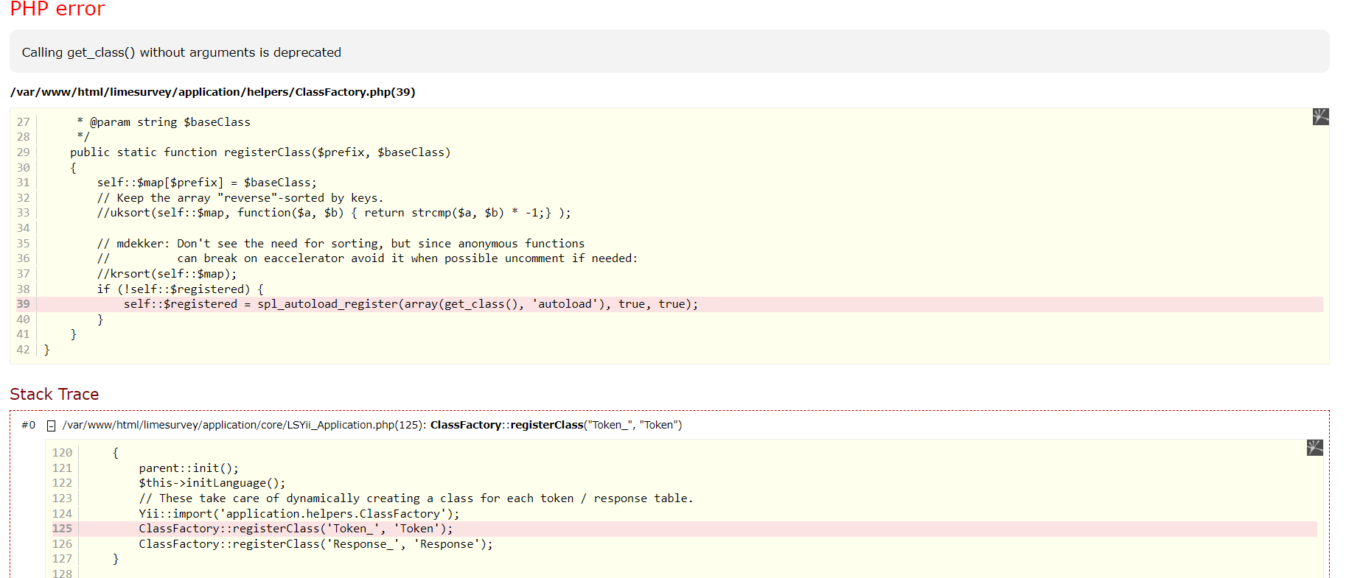
Task: Click the "Stack Trace" section heading
Action: (x=55, y=394)
